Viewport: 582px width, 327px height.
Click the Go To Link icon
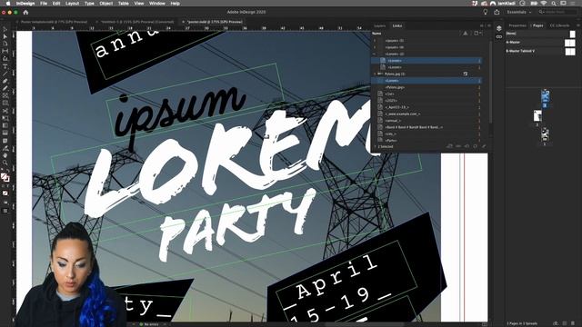pyautogui.click(x=467, y=146)
